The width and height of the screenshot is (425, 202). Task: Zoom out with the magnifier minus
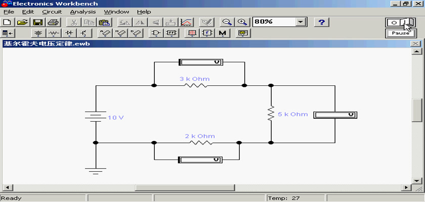coord(227,22)
